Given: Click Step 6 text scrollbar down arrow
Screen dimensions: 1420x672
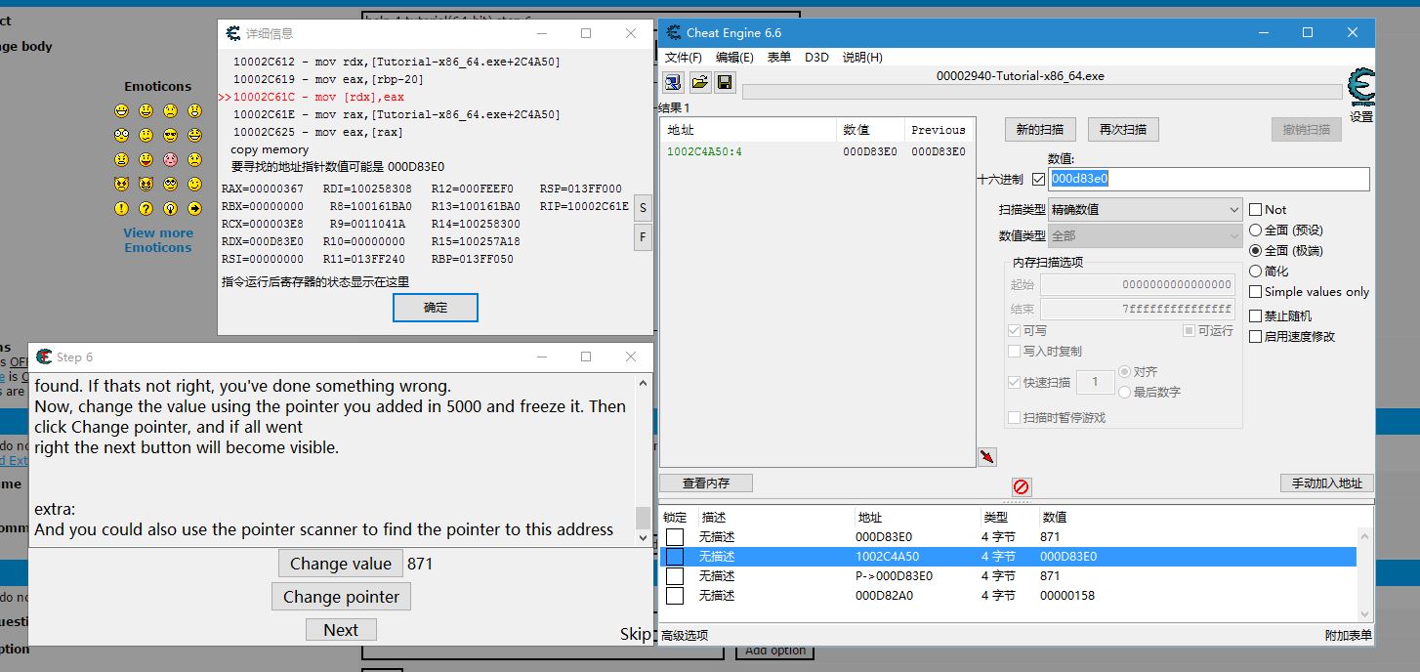Looking at the screenshot, I should coord(643,537).
